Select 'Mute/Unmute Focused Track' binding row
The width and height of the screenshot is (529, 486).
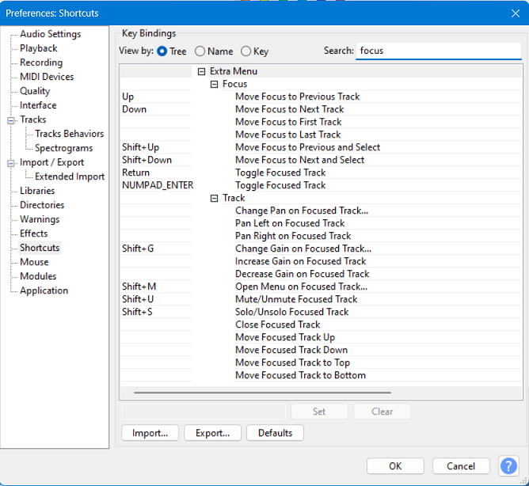296,299
